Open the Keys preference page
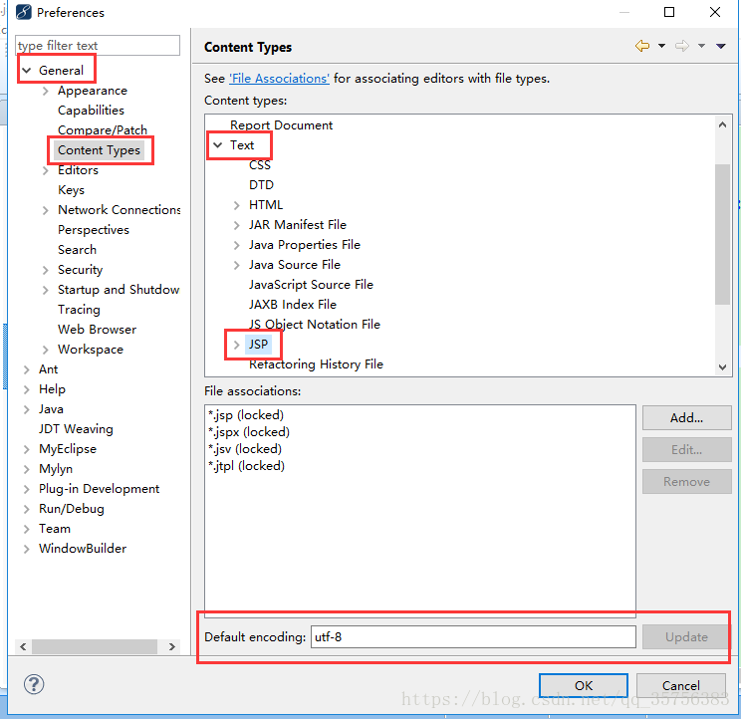Screen dimensions: 741x719 71,190
